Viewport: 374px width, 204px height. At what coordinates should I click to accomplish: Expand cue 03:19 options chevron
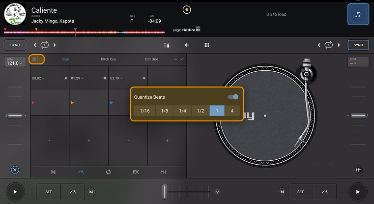pos(122,78)
